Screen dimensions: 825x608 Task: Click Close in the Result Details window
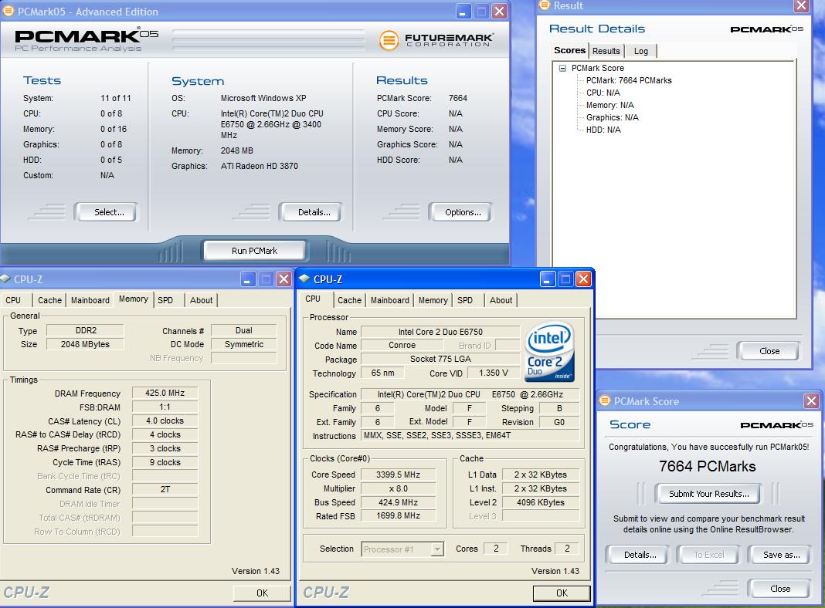(768, 351)
